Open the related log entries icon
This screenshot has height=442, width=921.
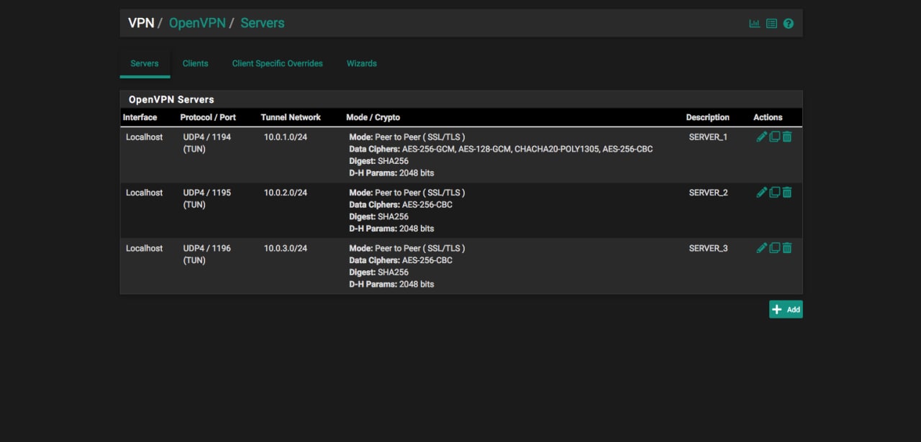tap(771, 23)
